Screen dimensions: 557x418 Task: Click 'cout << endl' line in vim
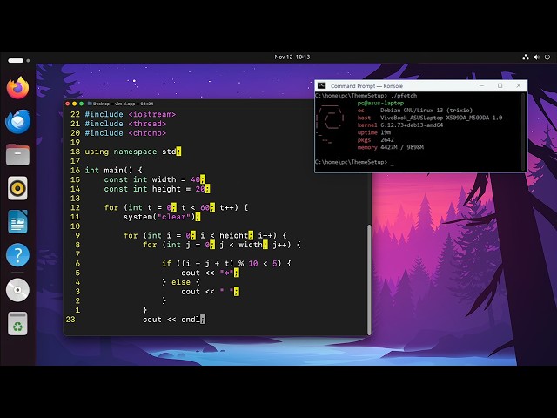coord(174,320)
